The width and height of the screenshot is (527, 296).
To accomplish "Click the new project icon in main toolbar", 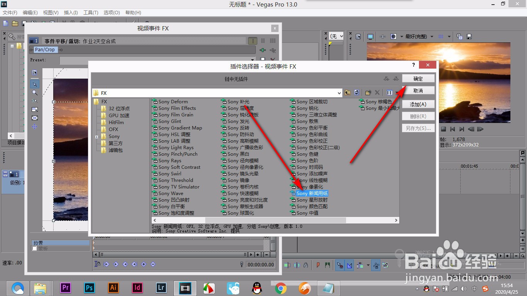I will [5, 24].
